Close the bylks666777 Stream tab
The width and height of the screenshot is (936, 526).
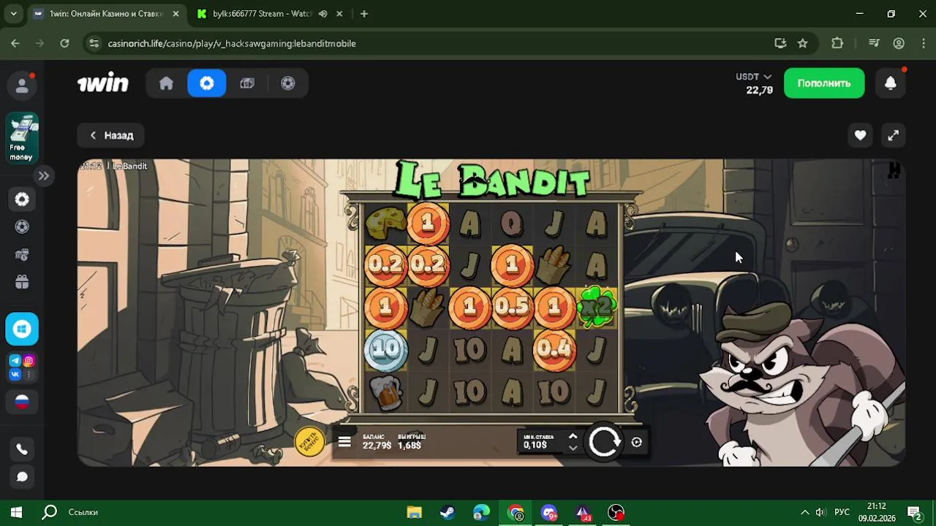coord(340,14)
